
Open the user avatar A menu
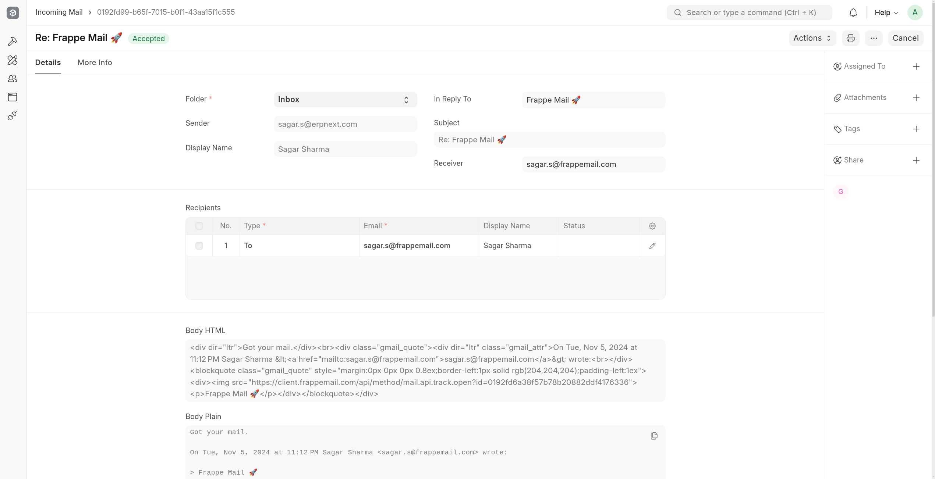point(915,12)
